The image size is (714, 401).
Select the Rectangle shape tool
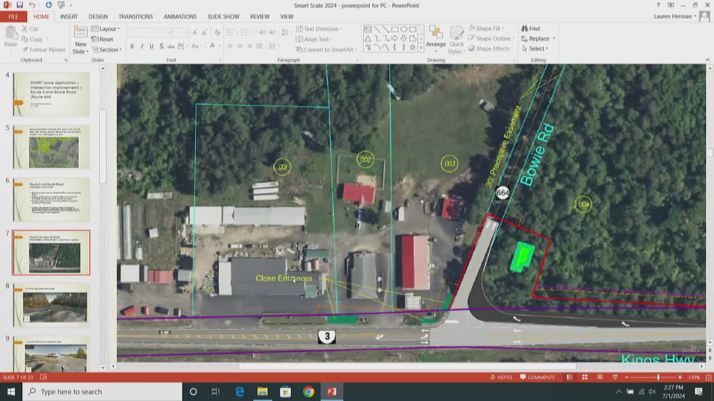pyautogui.click(x=394, y=28)
